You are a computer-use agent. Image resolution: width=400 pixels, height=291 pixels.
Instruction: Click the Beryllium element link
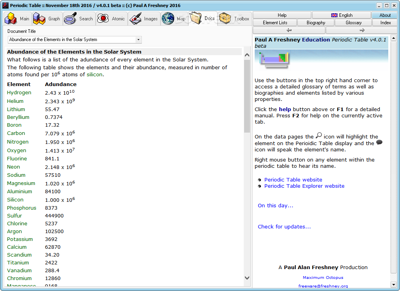18,117
